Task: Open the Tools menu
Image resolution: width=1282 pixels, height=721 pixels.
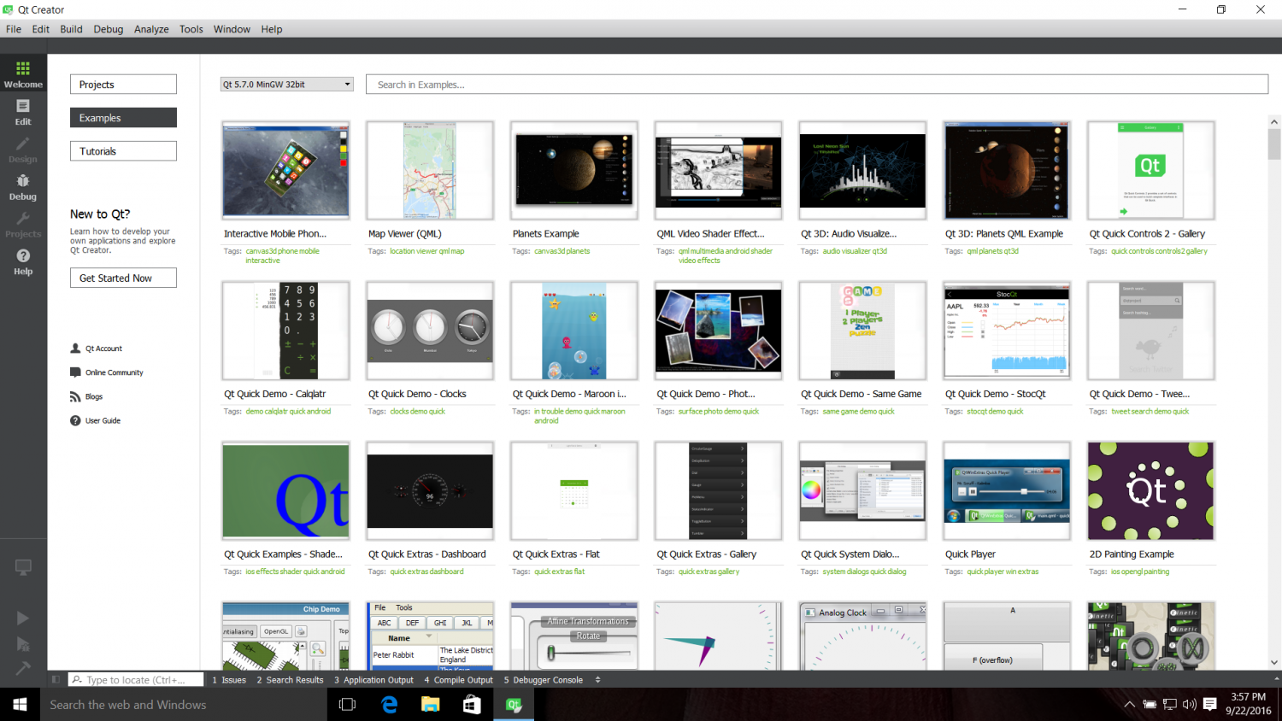Action: (191, 28)
